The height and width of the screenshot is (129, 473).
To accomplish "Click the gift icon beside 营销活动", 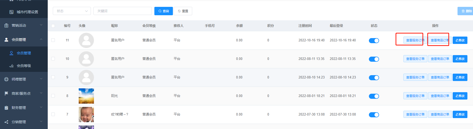I will [x=6, y=25].
